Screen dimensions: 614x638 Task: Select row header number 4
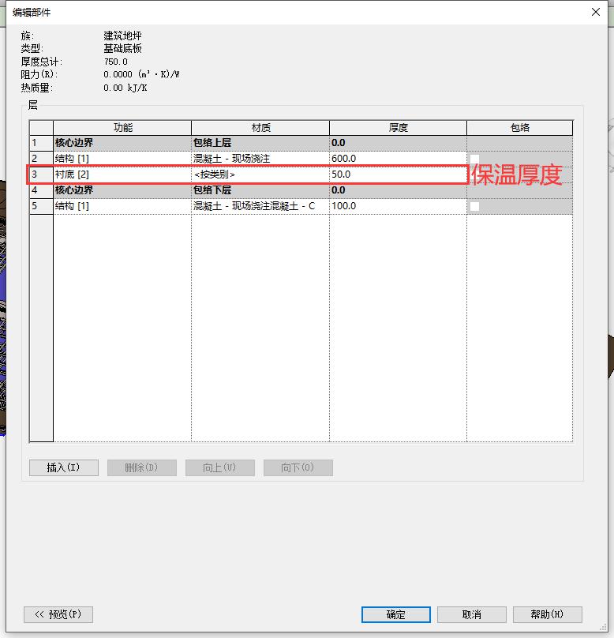point(41,190)
